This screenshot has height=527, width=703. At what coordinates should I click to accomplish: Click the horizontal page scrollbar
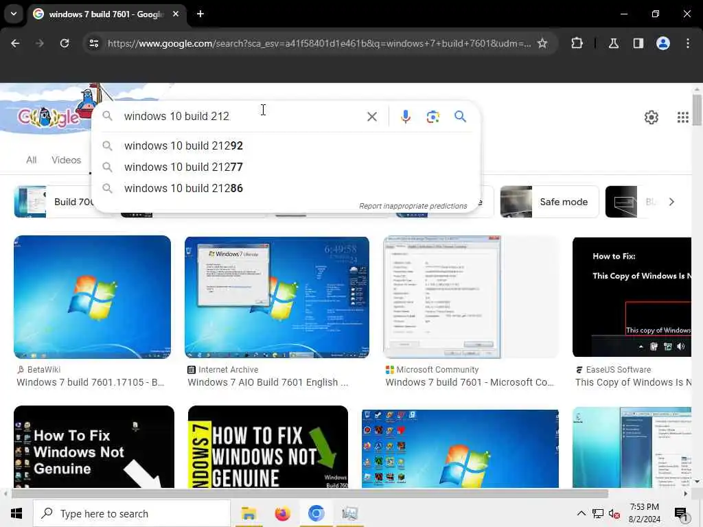tap(310, 493)
